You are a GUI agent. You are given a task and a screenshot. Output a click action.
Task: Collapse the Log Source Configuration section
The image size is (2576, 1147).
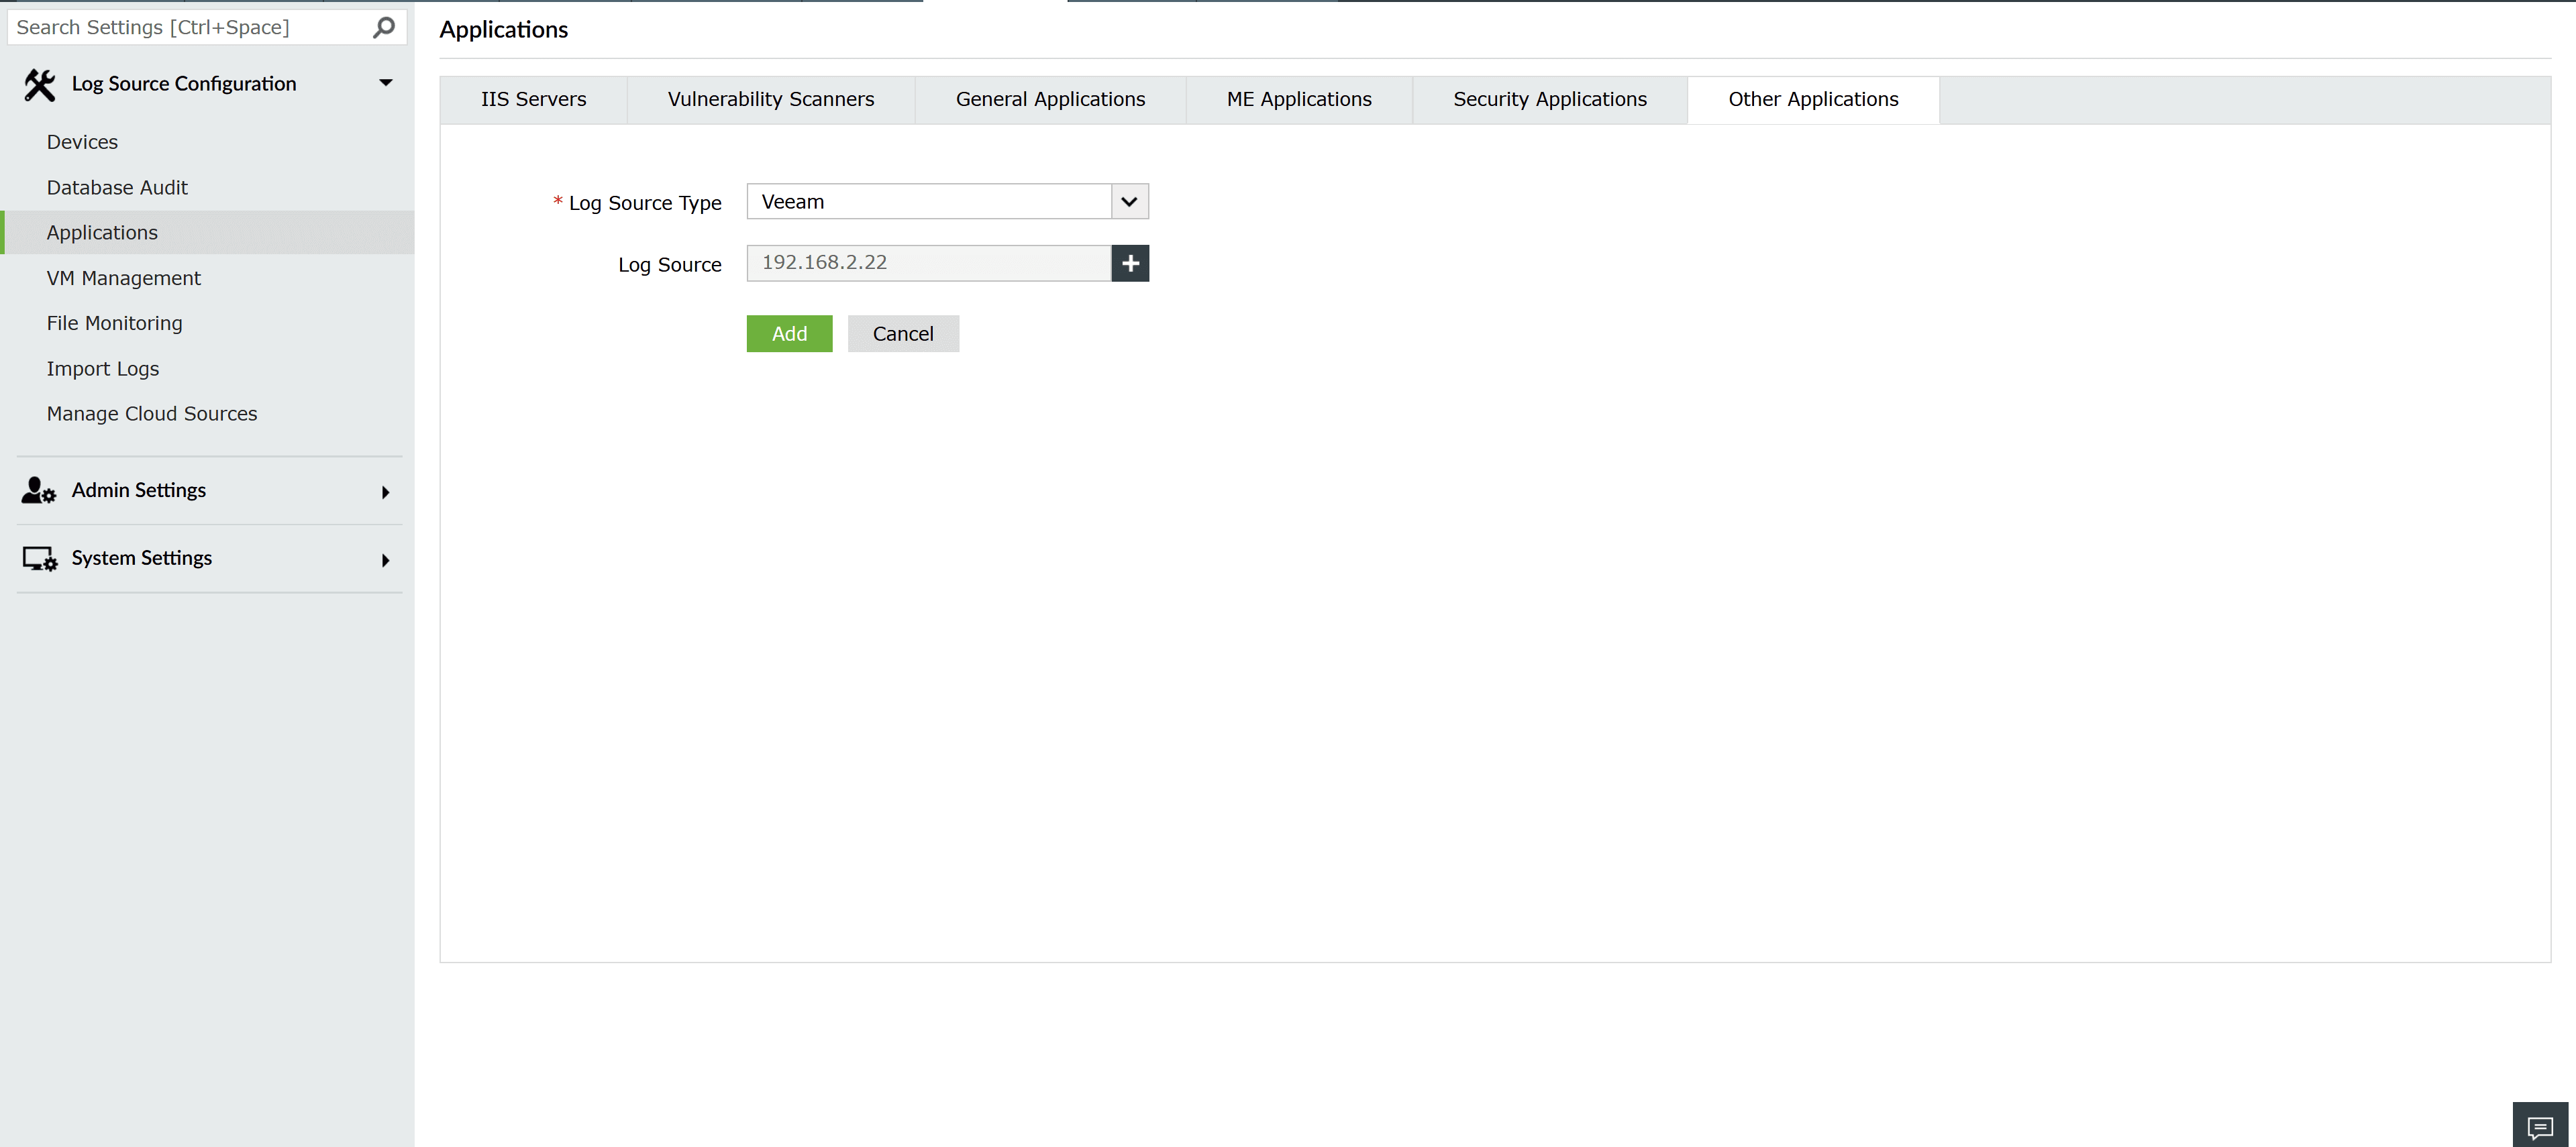click(x=386, y=83)
